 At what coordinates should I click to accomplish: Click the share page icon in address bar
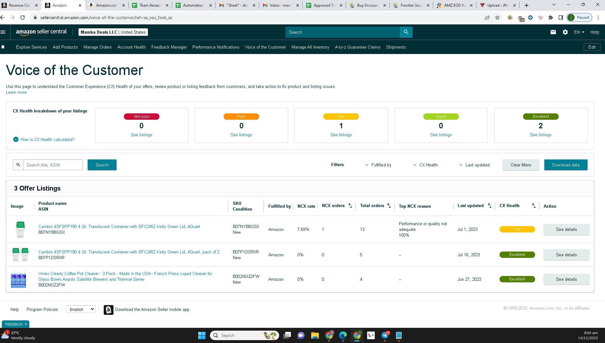487,17
